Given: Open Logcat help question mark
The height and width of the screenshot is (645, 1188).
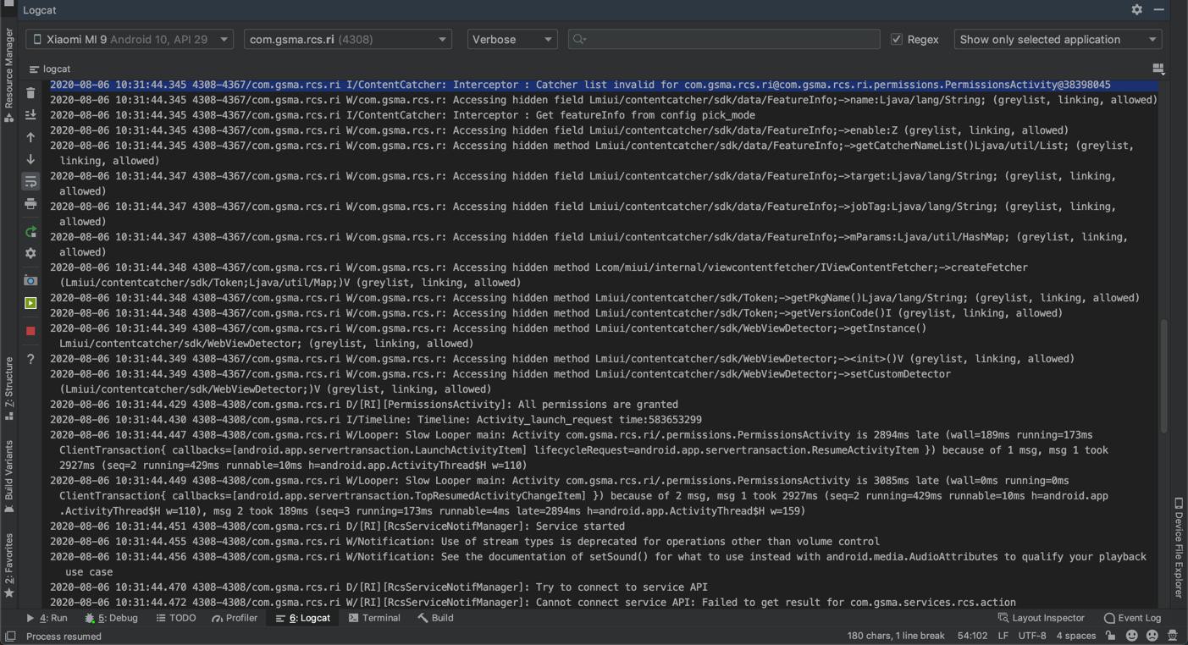Looking at the screenshot, I should 30,359.
